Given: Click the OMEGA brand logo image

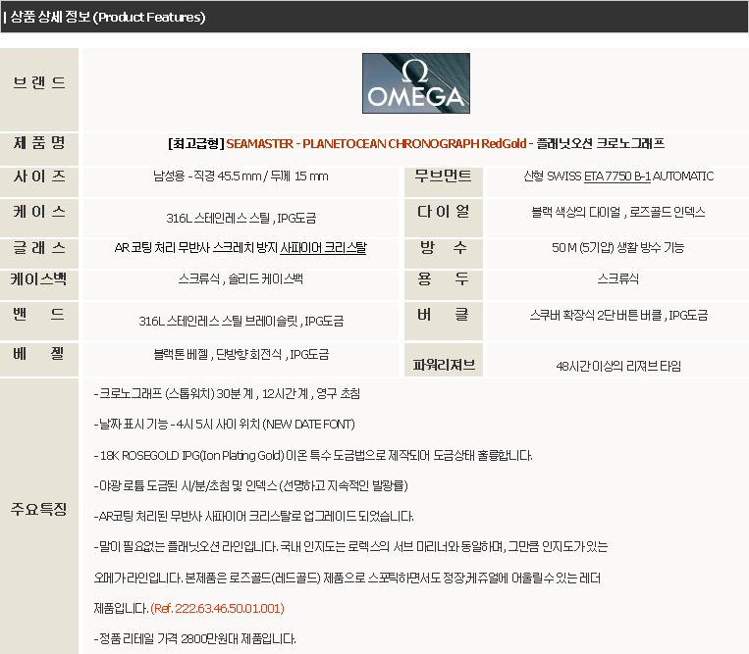Looking at the screenshot, I should click(x=415, y=83).
